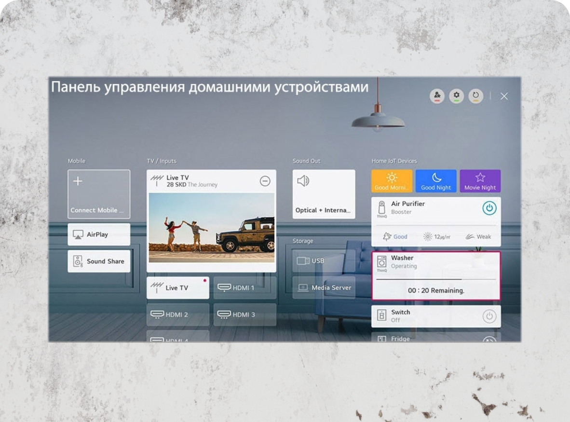Click the Good air quality indicator
Image resolution: width=570 pixels, height=422 pixels.
coord(395,237)
